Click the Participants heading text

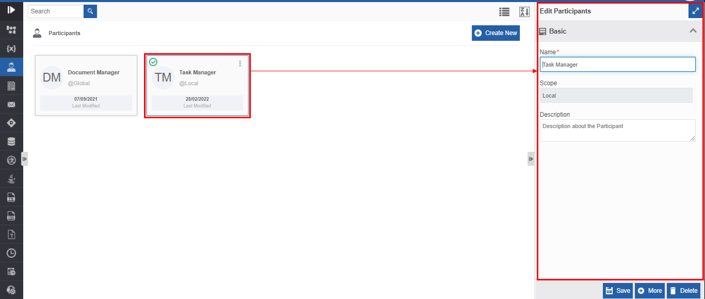(65, 33)
